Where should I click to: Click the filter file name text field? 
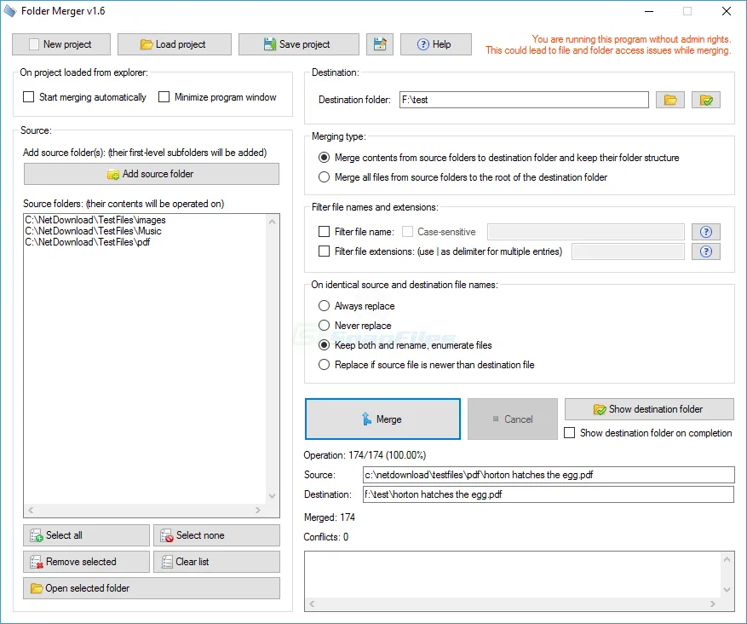pyautogui.click(x=586, y=232)
